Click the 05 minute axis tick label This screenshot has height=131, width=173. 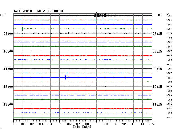point(59,124)
